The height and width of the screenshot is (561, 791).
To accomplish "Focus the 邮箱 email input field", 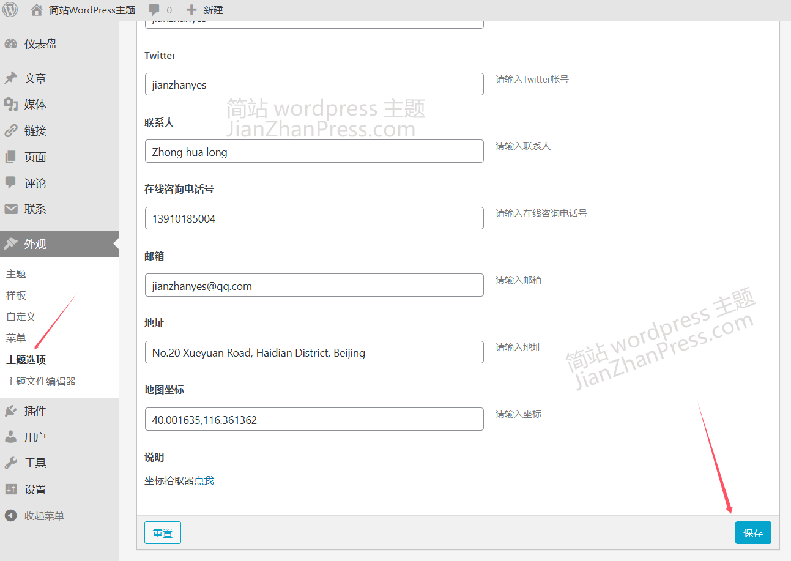I will click(x=314, y=286).
